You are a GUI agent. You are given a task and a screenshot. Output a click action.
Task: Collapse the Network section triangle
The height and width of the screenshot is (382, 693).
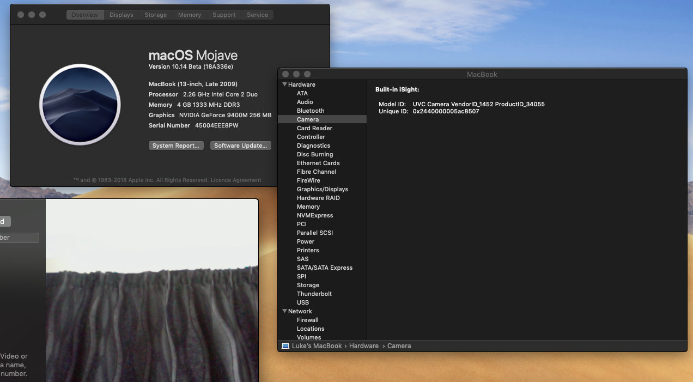284,311
